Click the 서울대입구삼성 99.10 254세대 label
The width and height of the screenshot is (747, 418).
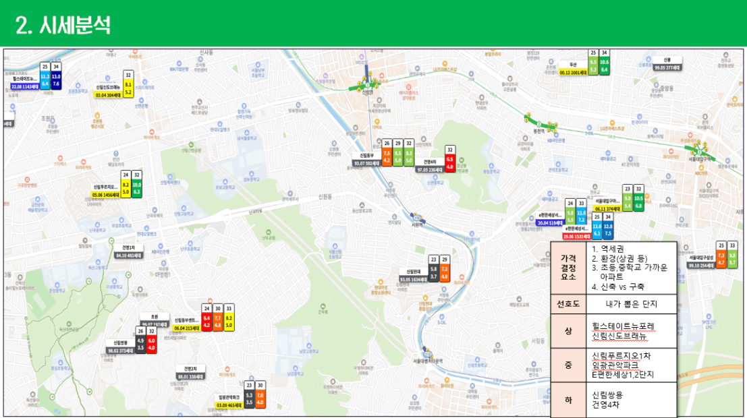coord(701,262)
